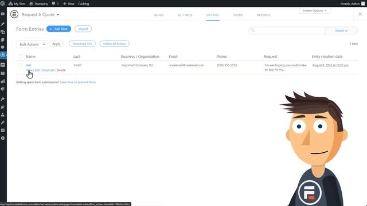Sort by Entry creation date header
The image size is (367, 206).
327,57
